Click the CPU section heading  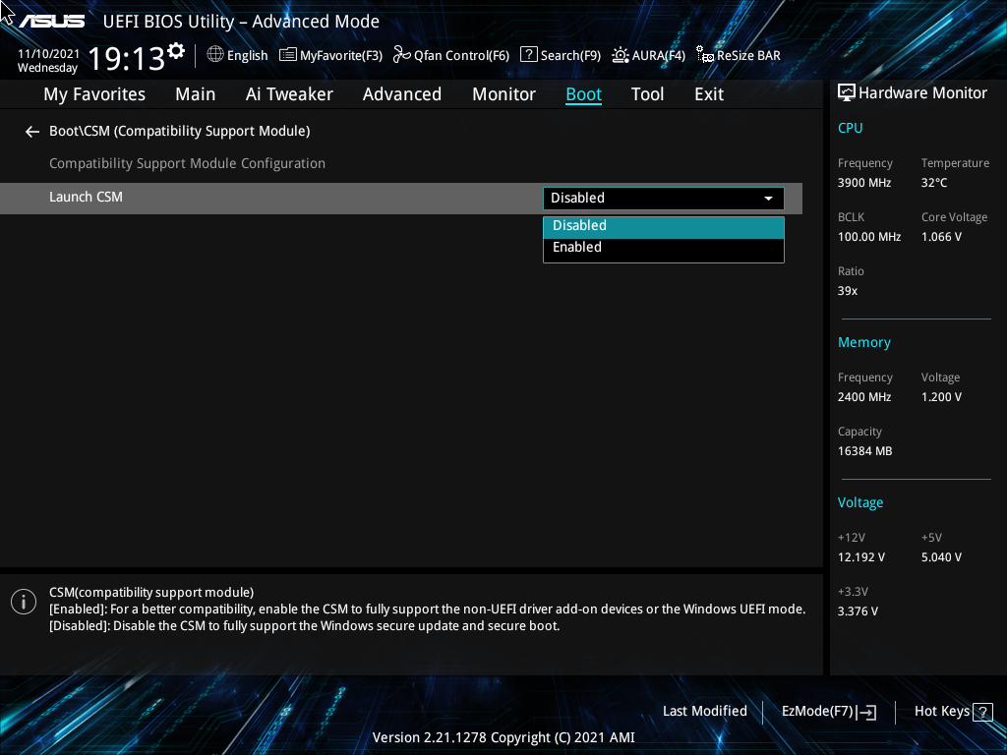pyautogui.click(x=850, y=128)
